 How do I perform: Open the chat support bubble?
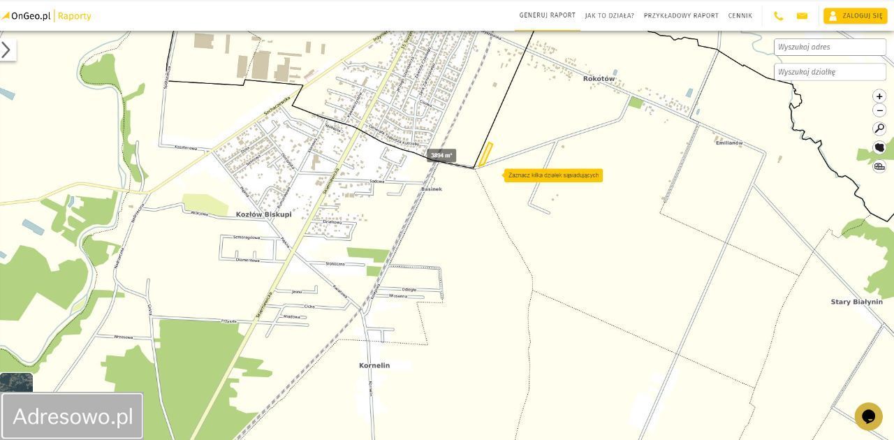coord(869,416)
